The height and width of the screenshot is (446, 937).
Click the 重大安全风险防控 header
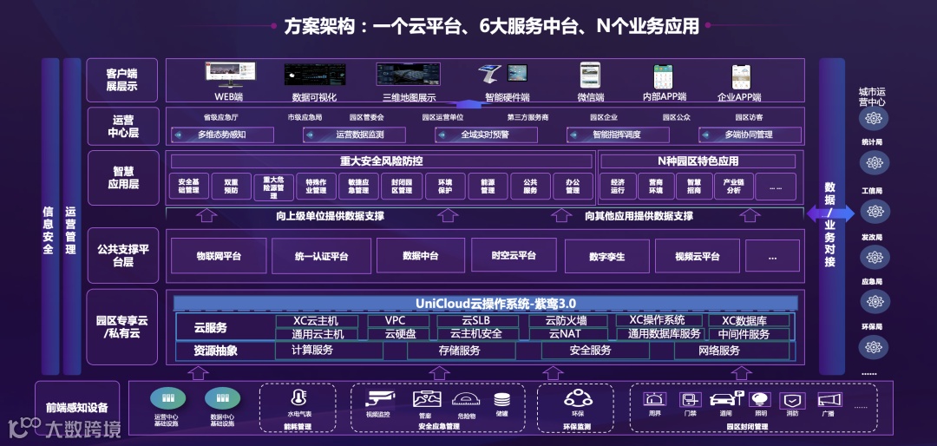(x=381, y=161)
